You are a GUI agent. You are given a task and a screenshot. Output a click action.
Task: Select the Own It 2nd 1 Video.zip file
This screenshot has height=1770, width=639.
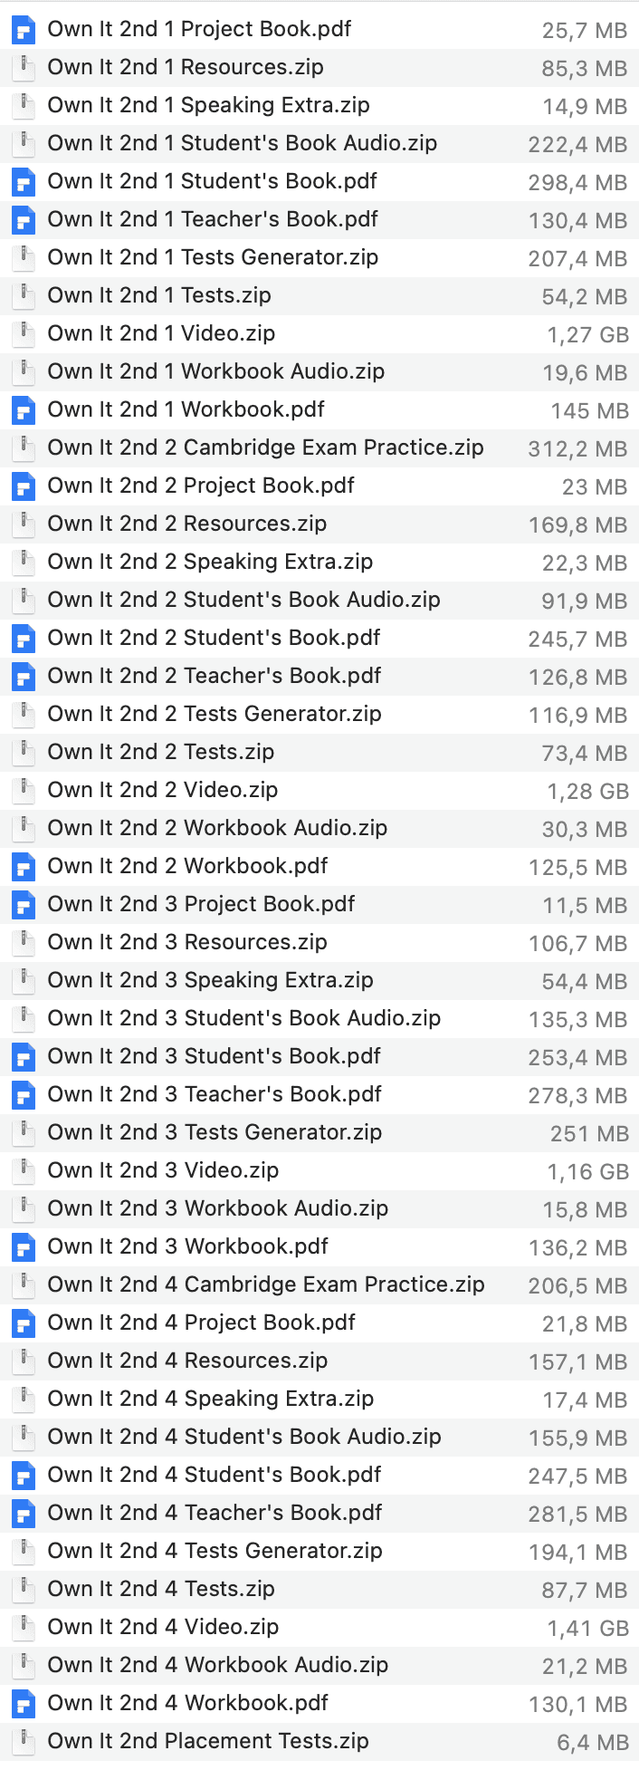(x=319, y=334)
